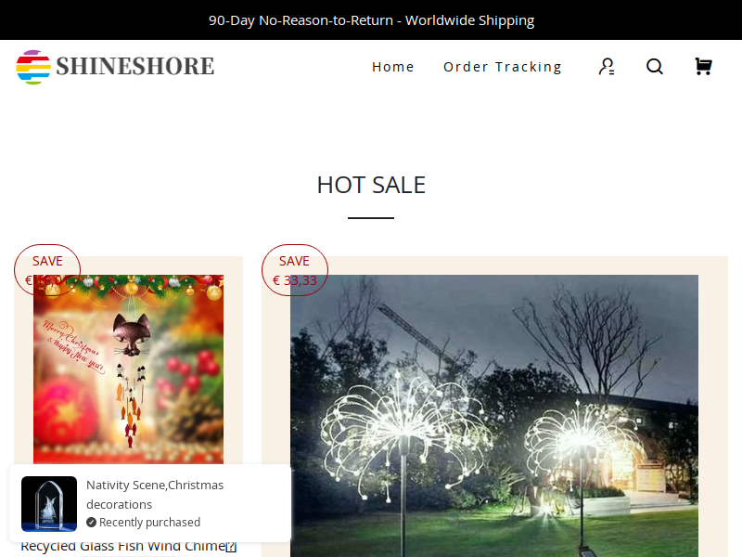742x557 pixels.
Task: Click the Shineshore striped logo
Action: click(33, 67)
